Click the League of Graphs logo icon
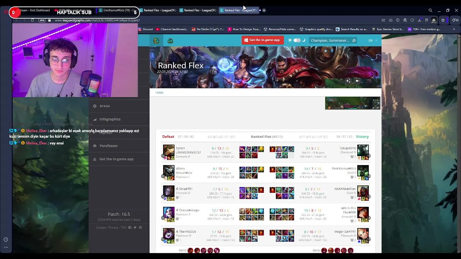461x259 pixels. tap(156, 41)
